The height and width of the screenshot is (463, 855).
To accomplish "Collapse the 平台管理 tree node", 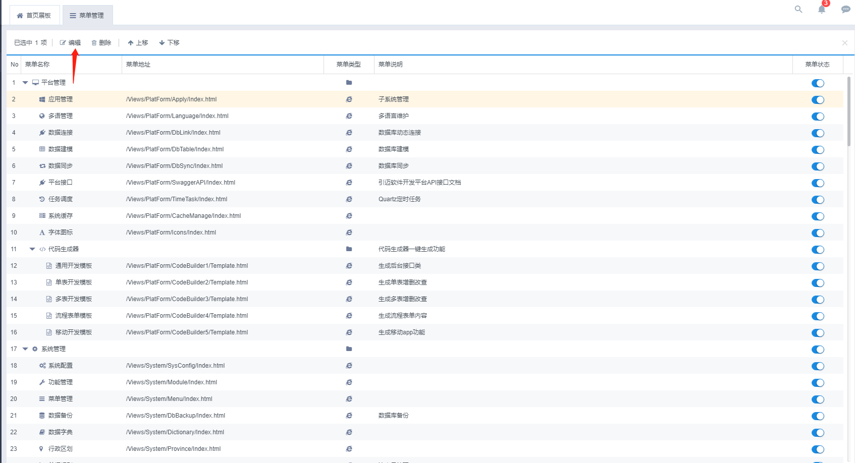I will pyautogui.click(x=25, y=83).
